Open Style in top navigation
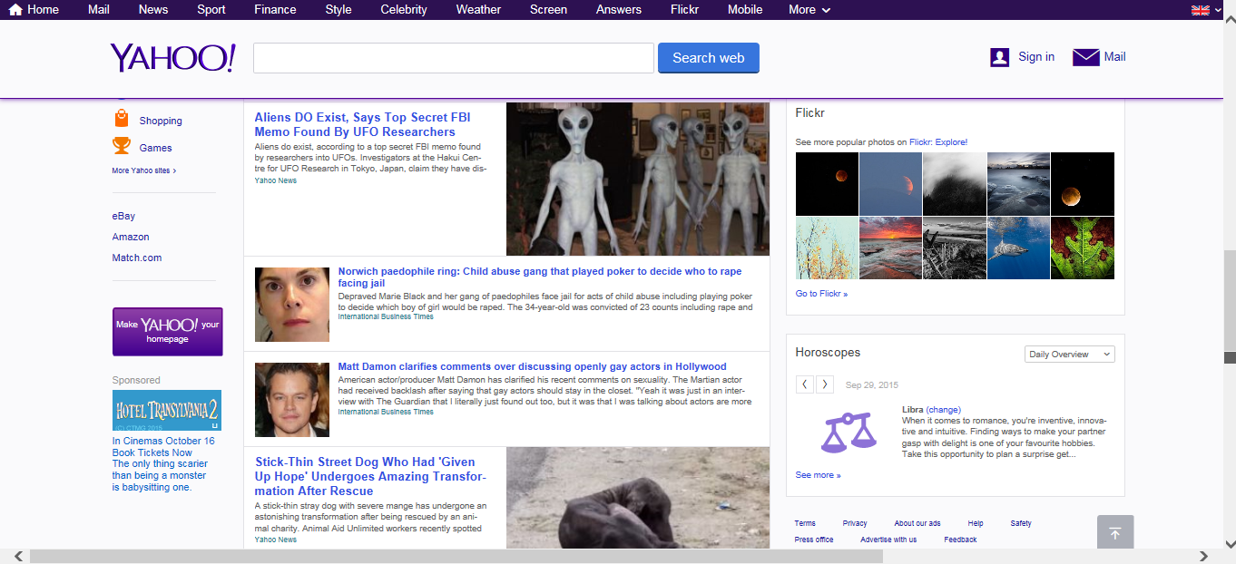This screenshot has width=1236, height=564. [x=338, y=9]
